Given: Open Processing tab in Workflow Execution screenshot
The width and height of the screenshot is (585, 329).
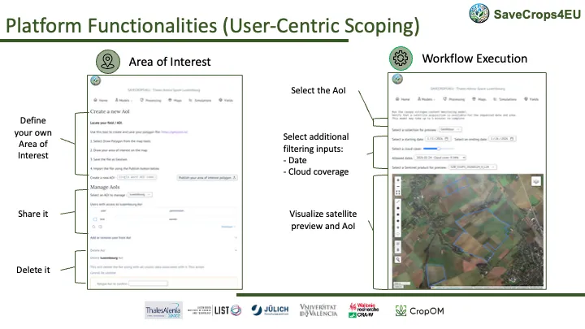Looking at the screenshot, I should tap(454, 99).
